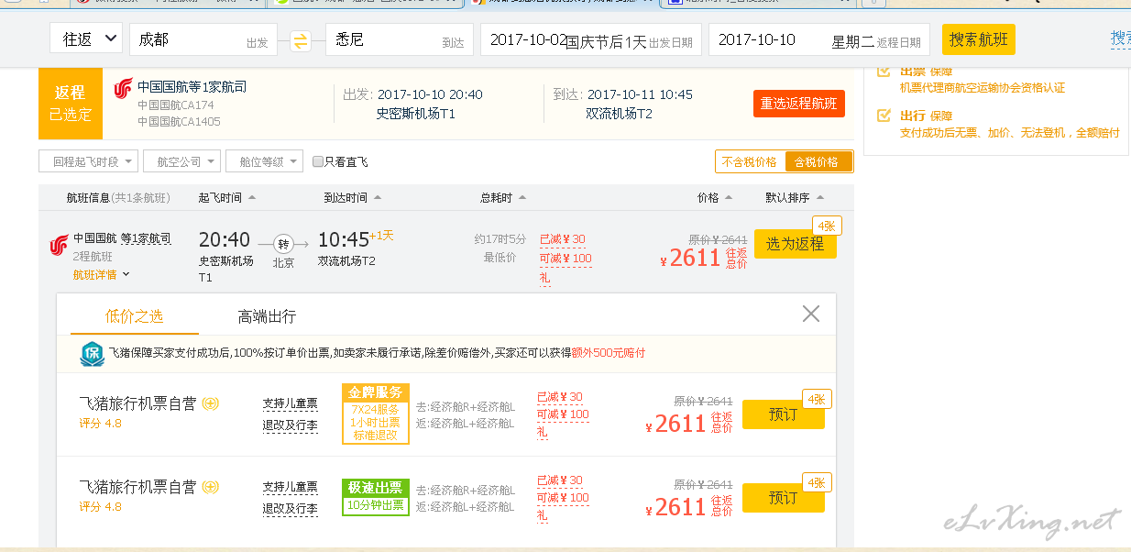Click the 极速出票 badge
The image size is (1131, 552).
point(375,497)
